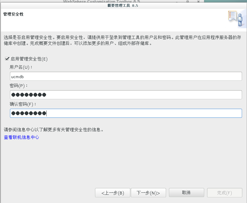
Task: Focus the 确认密码 confirmation field
Action: pos(126,113)
